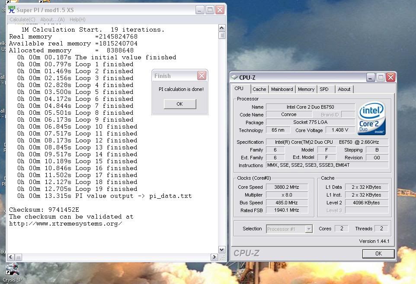Open the About menu in Super PI
The height and width of the screenshot is (284, 416).
click(52, 19)
